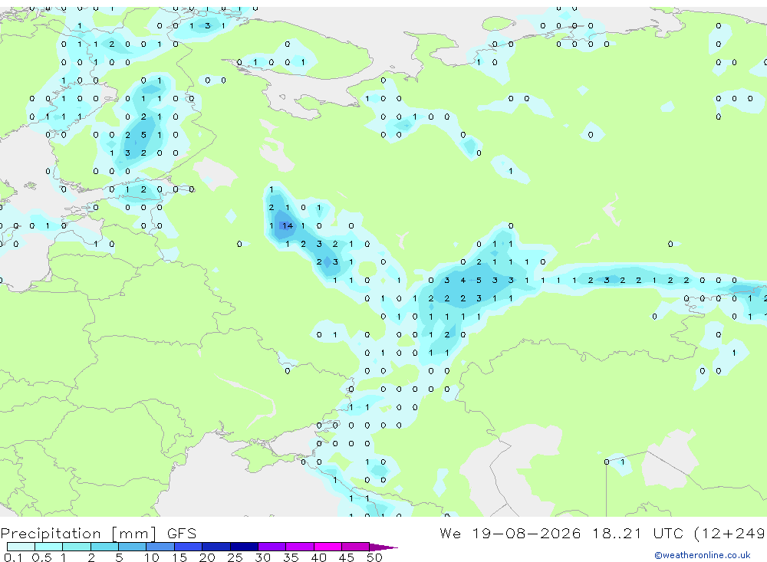Click the 20 legend scale label
The height and width of the screenshot is (562, 767).
coord(207,557)
